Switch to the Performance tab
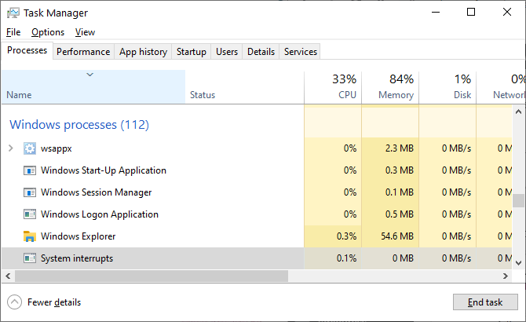Viewport: 526px width, 322px height. point(83,52)
